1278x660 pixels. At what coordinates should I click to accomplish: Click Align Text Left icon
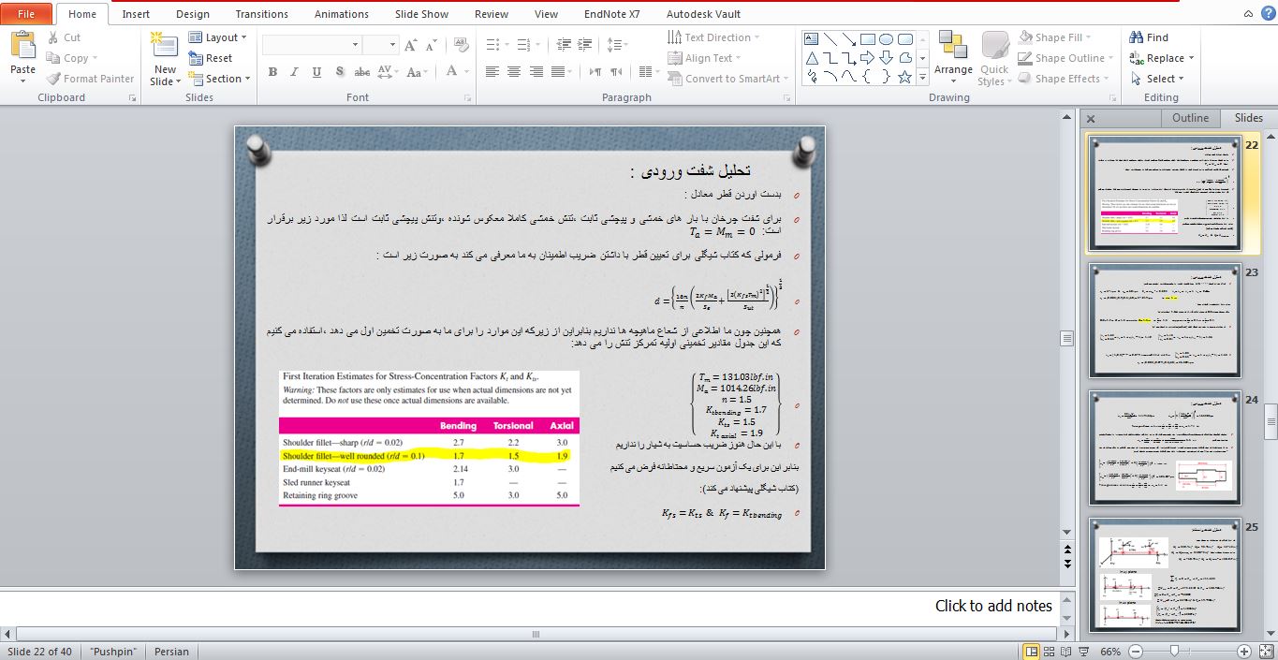tap(492, 71)
